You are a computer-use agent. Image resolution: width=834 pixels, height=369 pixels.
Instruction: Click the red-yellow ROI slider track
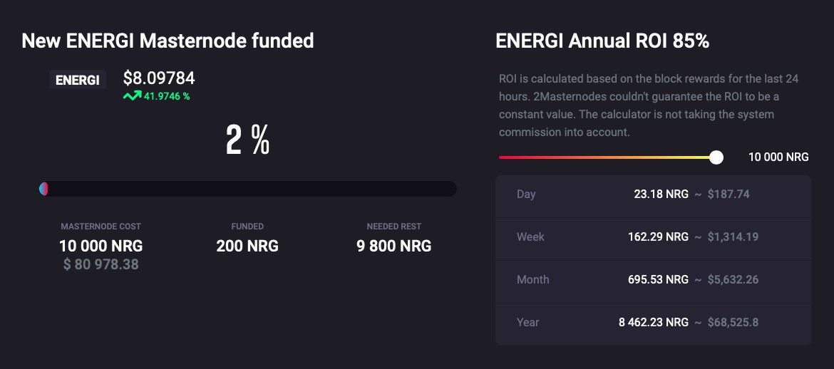(x=606, y=157)
